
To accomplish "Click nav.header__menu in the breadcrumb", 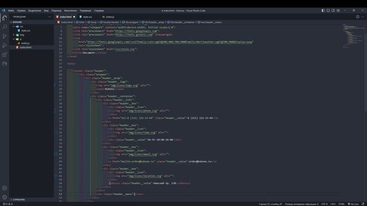I will point(211,22).
